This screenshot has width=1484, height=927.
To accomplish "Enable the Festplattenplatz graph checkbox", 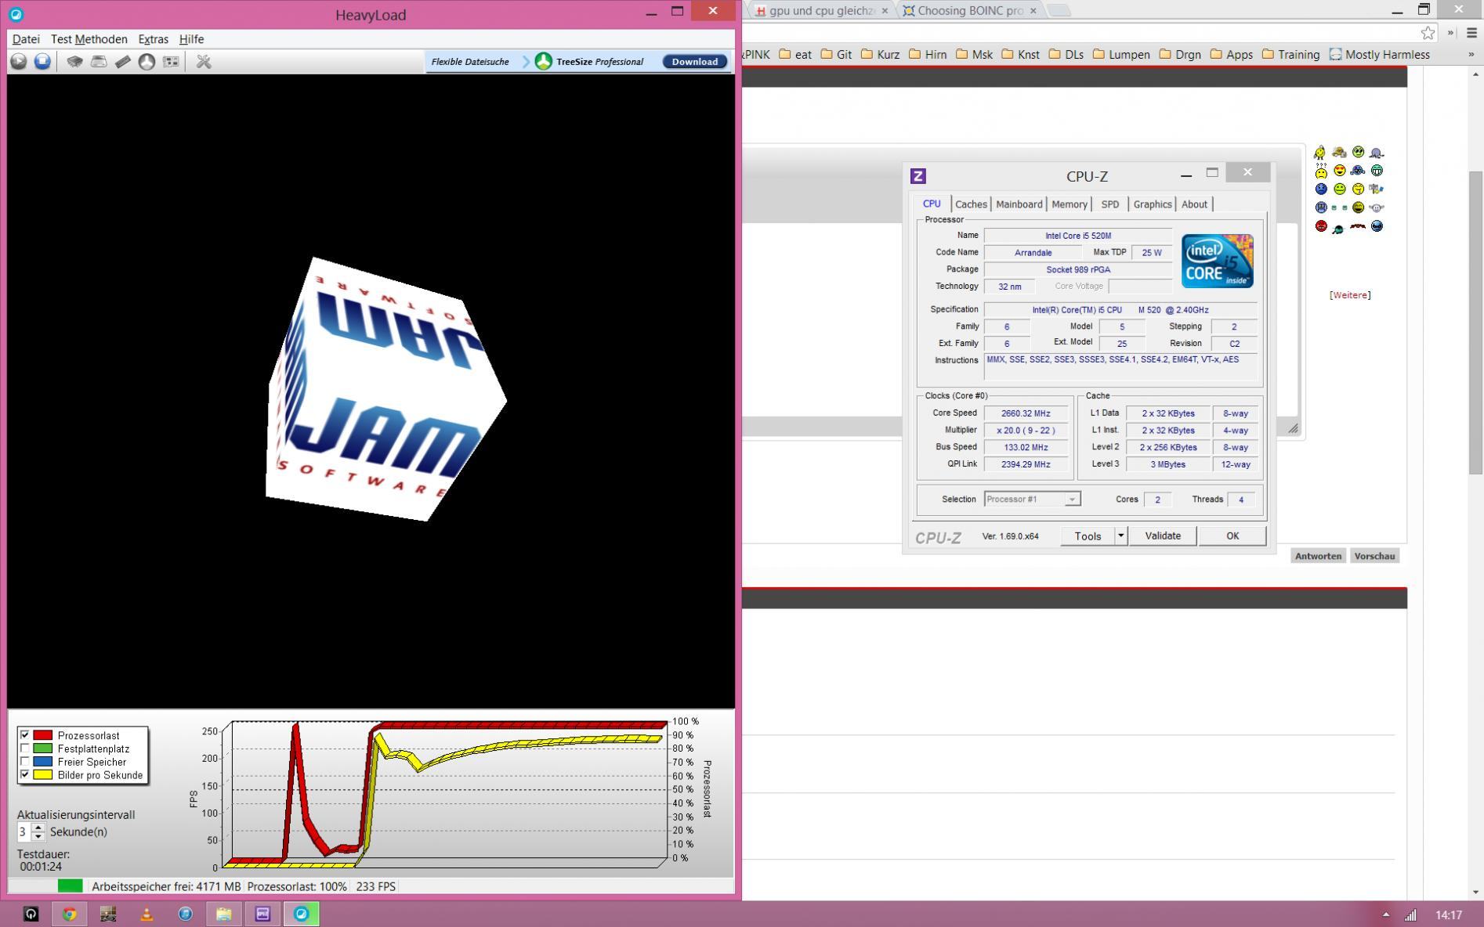I will (25, 748).
